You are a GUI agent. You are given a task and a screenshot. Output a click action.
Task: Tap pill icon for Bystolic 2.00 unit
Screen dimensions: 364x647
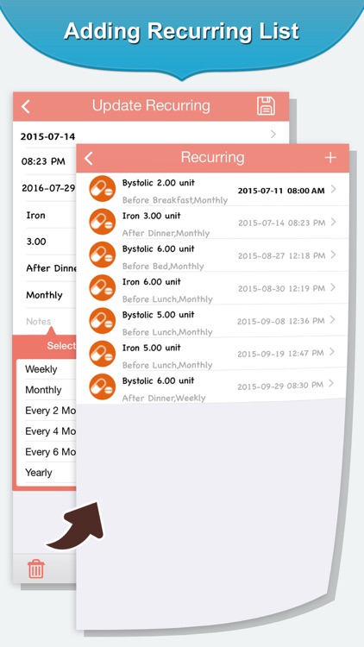pos(103,189)
